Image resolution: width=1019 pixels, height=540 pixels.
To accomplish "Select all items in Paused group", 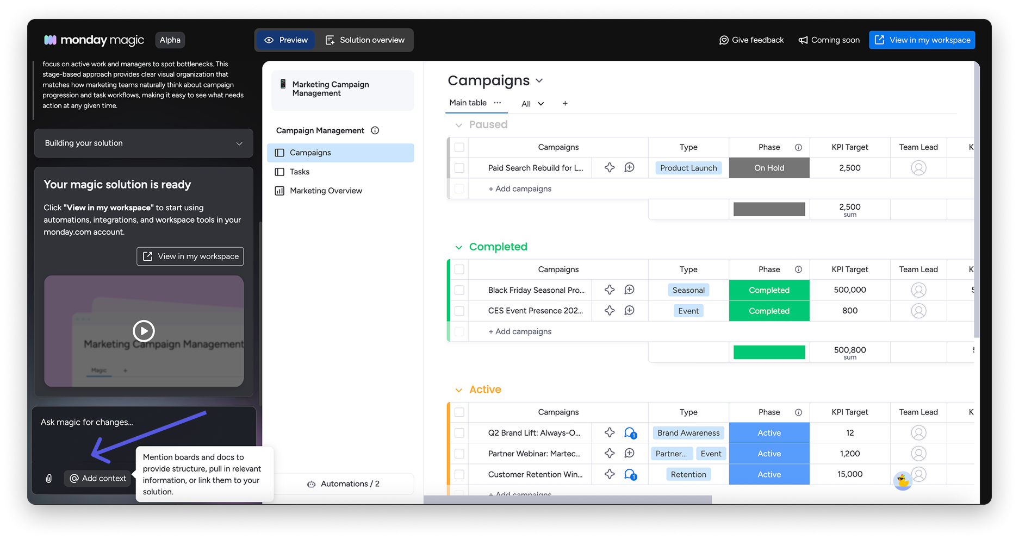I will click(x=459, y=147).
